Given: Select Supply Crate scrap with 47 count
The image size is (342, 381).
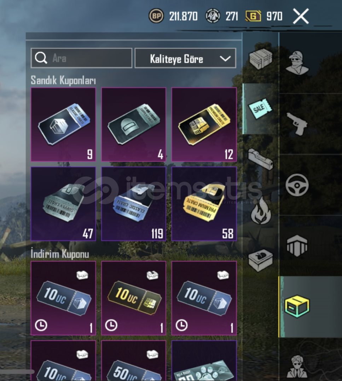Looking at the screenshot, I should pyautogui.click(x=63, y=204).
